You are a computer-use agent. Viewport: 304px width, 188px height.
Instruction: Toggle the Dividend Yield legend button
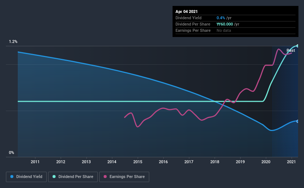(x=26, y=177)
